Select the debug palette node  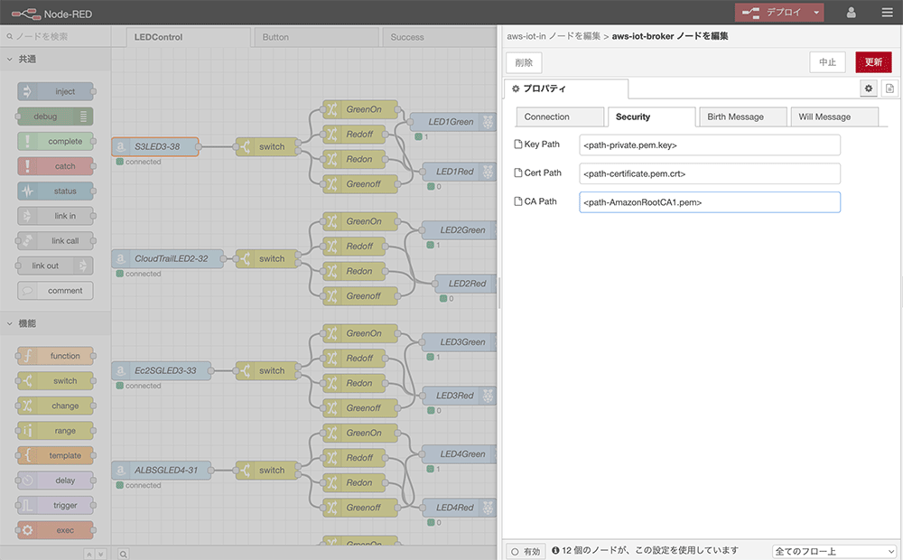pyautogui.click(x=55, y=117)
